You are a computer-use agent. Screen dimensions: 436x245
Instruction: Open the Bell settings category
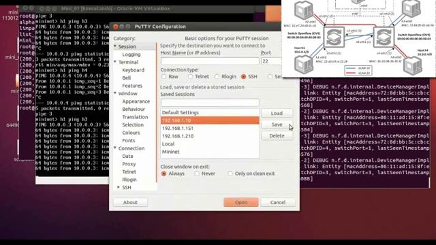point(127,78)
